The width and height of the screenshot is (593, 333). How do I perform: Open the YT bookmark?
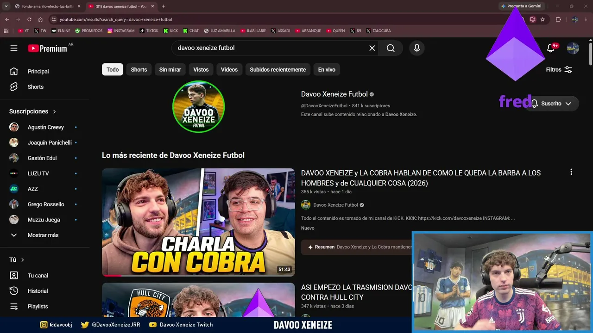coord(23,31)
